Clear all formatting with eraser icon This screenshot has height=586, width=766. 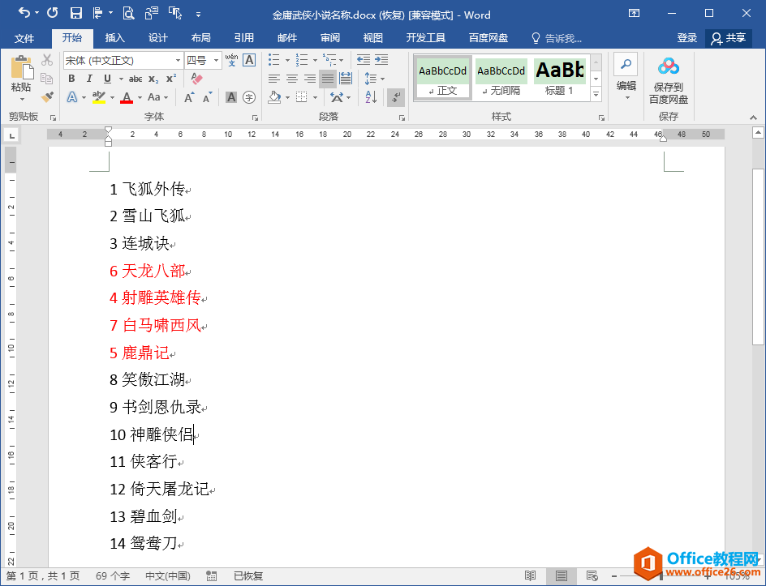[196, 79]
